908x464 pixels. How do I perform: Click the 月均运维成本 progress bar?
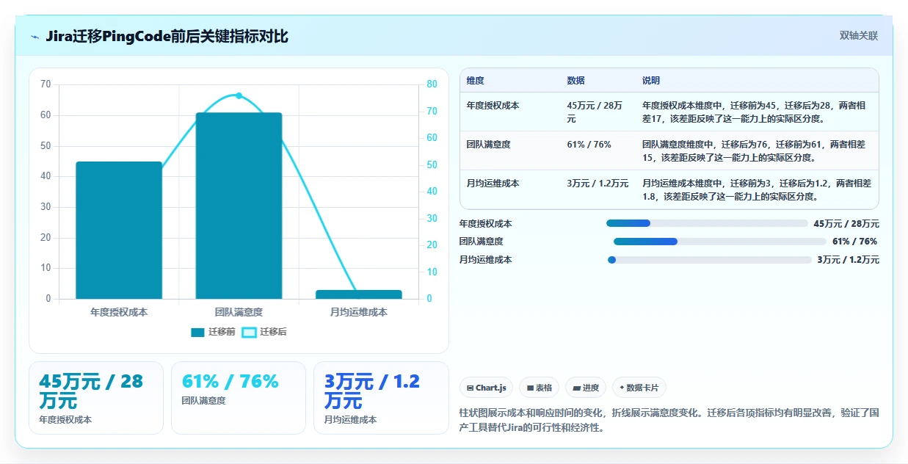710,260
